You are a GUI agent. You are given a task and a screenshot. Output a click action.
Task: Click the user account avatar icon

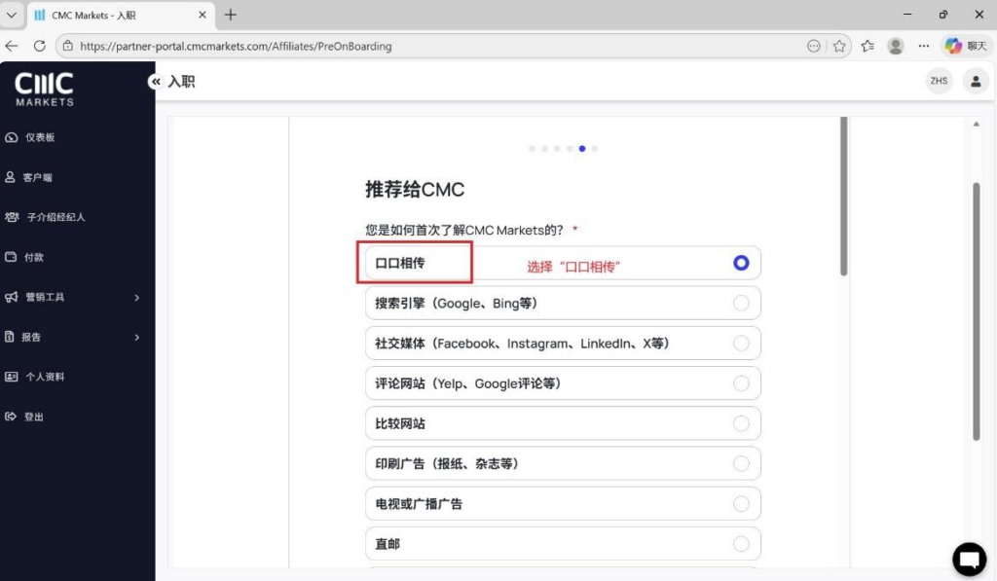coord(976,81)
